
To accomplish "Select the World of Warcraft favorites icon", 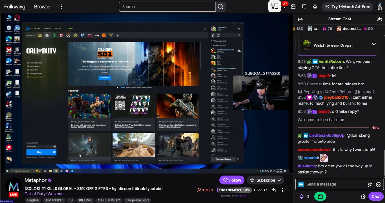I will pos(40,35).
